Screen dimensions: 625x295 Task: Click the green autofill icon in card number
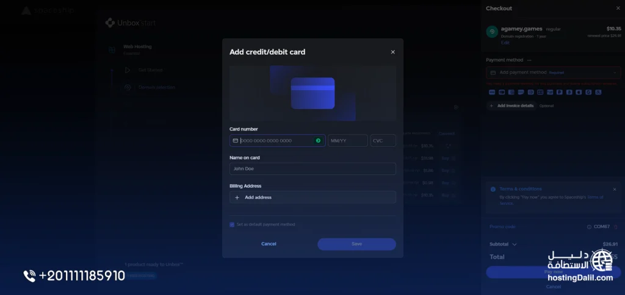coord(318,141)
